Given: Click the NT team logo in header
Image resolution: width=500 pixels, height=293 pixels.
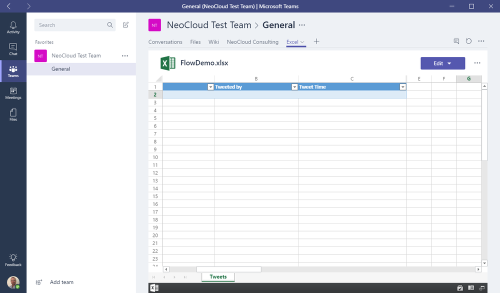Looking at the screenshot, I should tap(154, 25).
